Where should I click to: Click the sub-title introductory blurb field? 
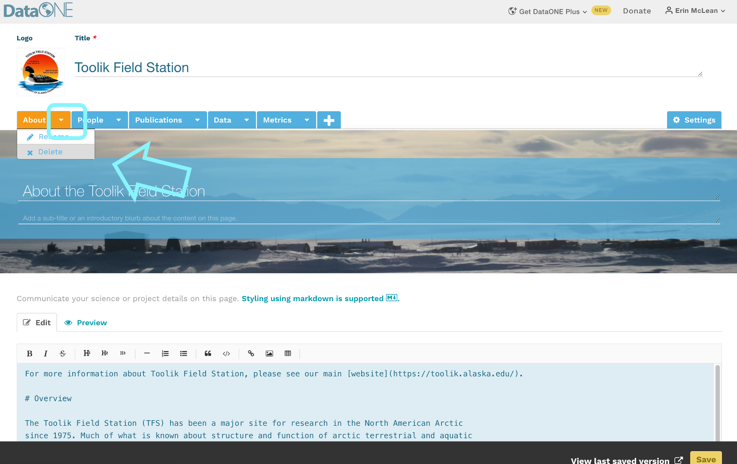[369, 218]
